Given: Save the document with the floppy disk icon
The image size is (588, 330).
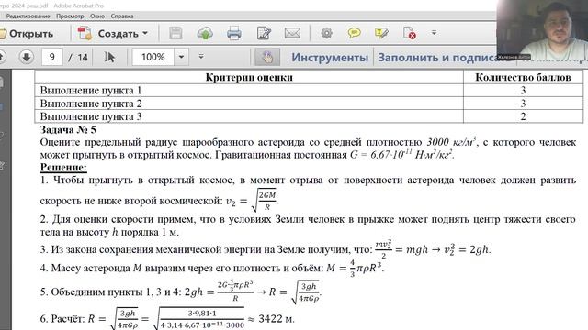Looking at the screenshot, I should pos(175,34).
